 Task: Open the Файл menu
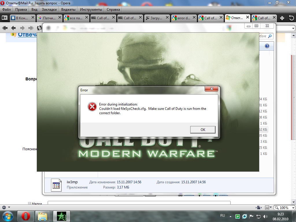click(x=6, y=10)
